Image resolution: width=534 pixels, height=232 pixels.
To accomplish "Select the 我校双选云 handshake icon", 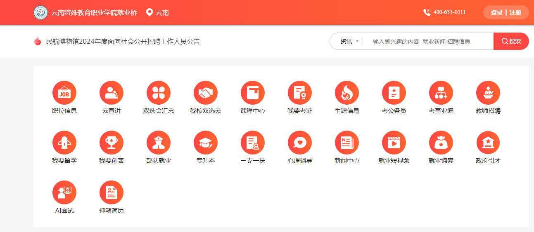I will [205, 93].
